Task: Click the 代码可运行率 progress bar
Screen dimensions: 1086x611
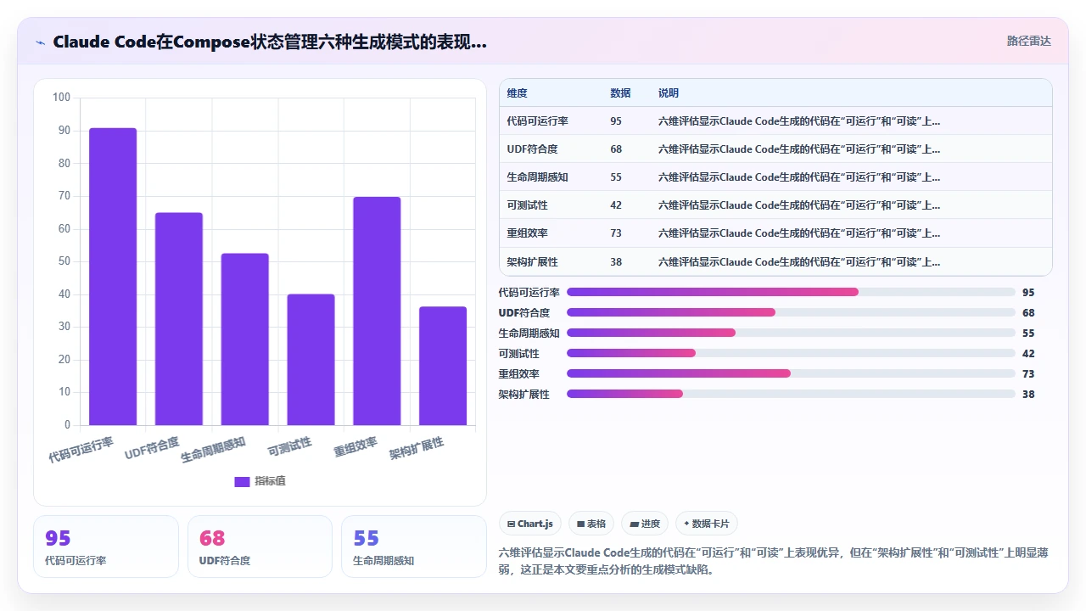Action: [x=791, y=292]
